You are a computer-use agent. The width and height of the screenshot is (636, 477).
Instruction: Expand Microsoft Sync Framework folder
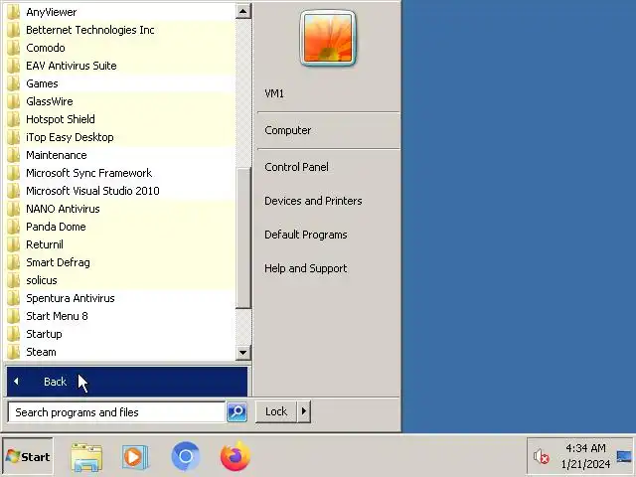click(x=120, y=173)
